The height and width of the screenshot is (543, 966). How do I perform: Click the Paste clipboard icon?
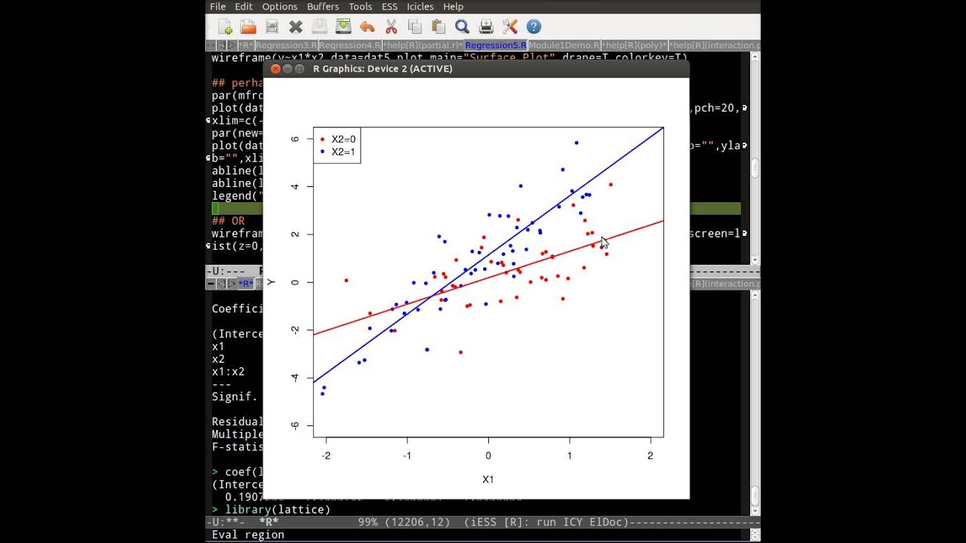(x=438, y=27)
